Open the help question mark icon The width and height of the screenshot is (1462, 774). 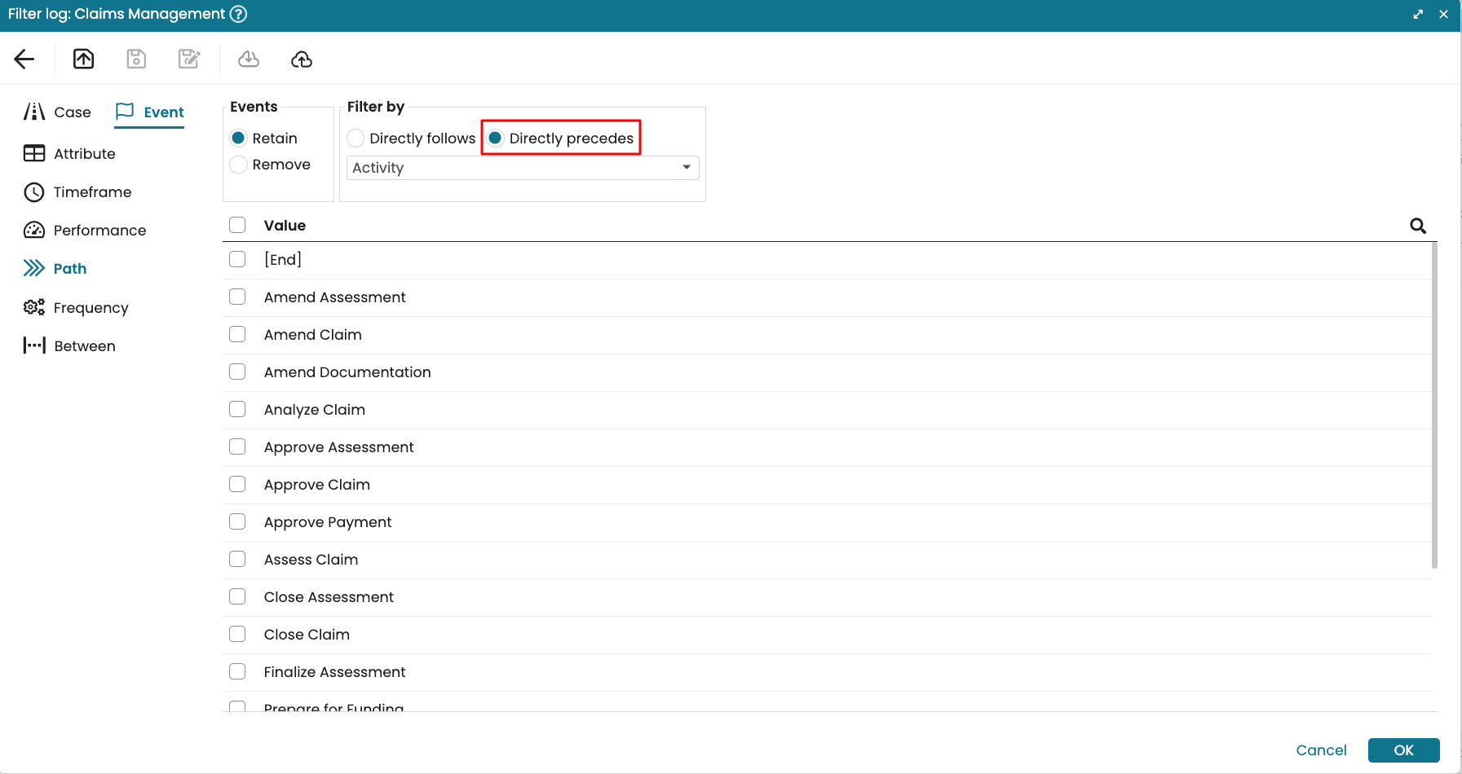tap(238, 14)
